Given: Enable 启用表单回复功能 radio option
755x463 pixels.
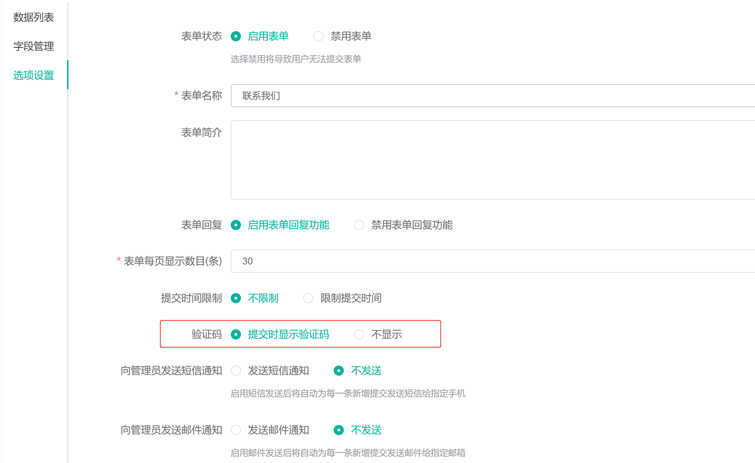Looking at the screenshot, I should coord(236,225).
